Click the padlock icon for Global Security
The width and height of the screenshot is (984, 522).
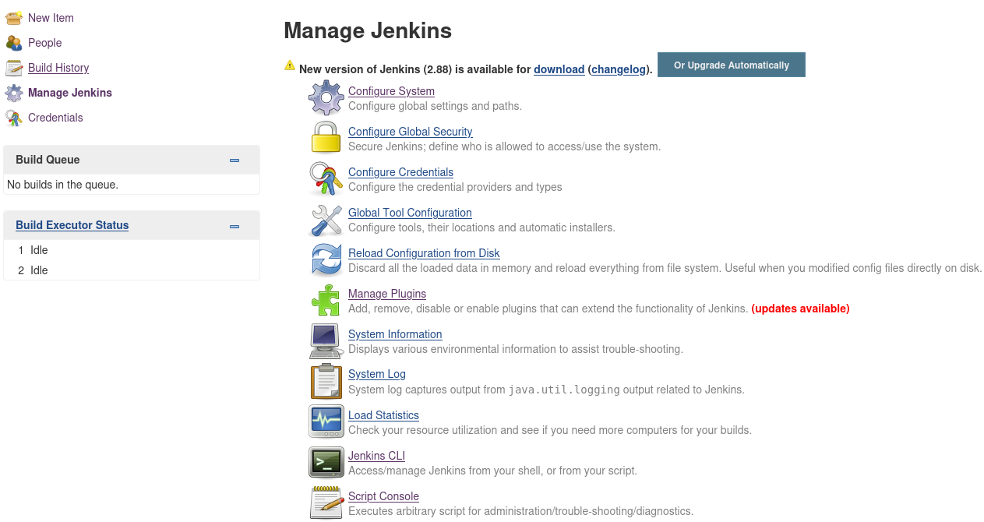pyautogui.click(x=326, y=138)
